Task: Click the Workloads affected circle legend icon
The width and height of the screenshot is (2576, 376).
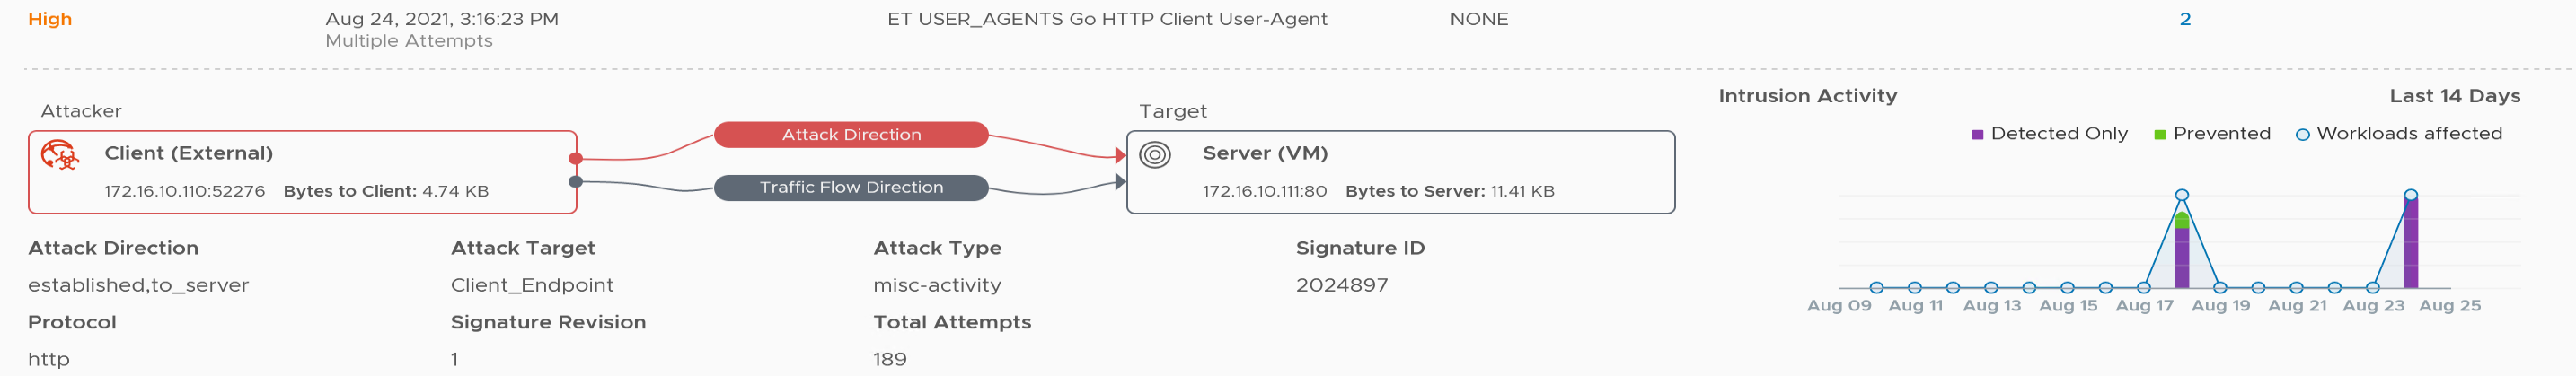Action: [2302, 135]
